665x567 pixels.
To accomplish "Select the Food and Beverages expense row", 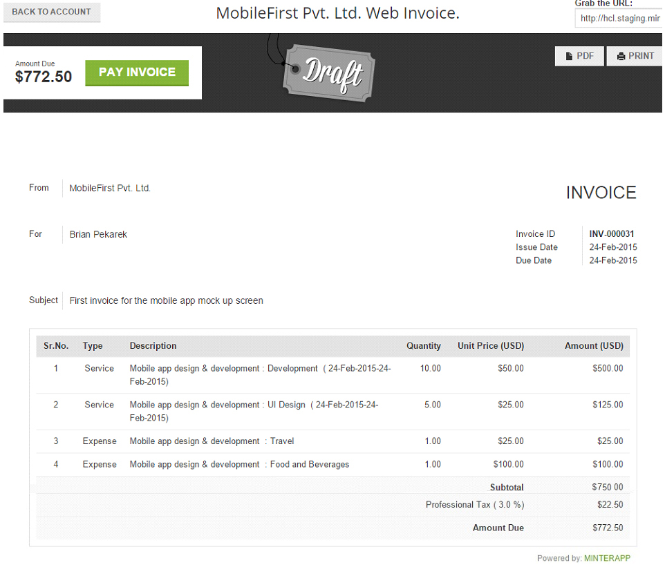I will 239,465.
